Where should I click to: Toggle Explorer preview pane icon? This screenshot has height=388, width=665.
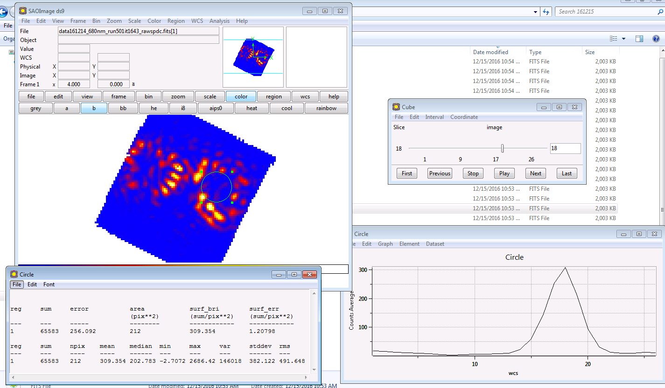pyautogui.click(x=639, y=39)
